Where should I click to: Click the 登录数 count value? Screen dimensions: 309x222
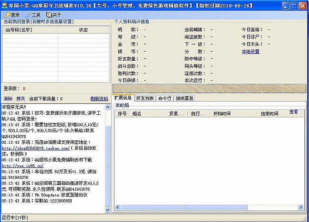[24, 89]
